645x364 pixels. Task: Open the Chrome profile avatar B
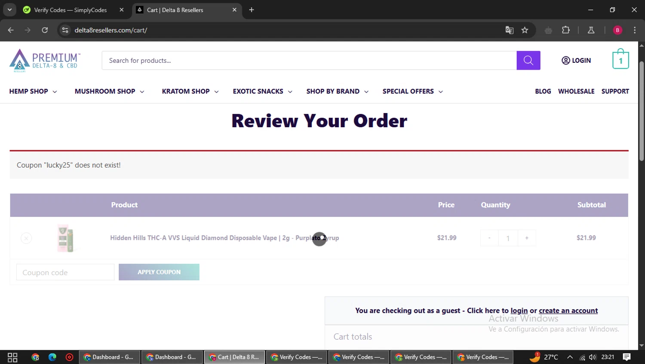point(617,30)
